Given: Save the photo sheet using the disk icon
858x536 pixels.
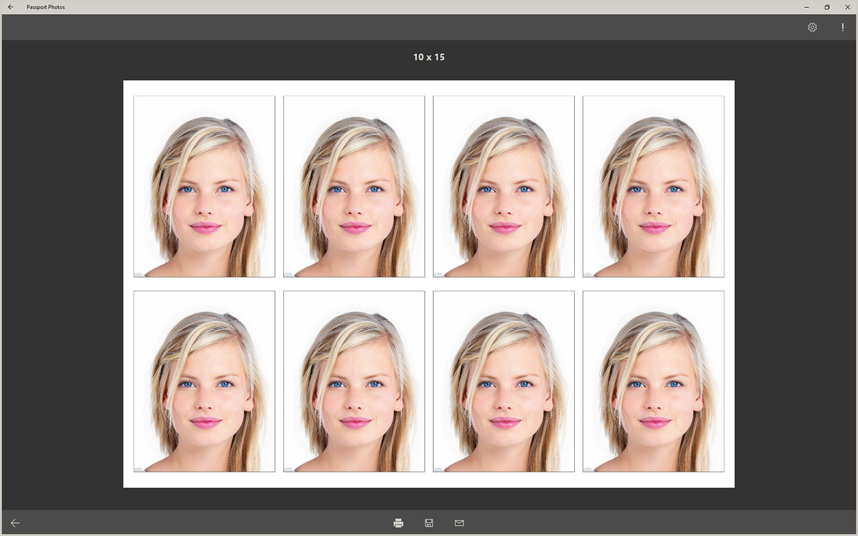Looking at the screenshot, I should 429,523.
